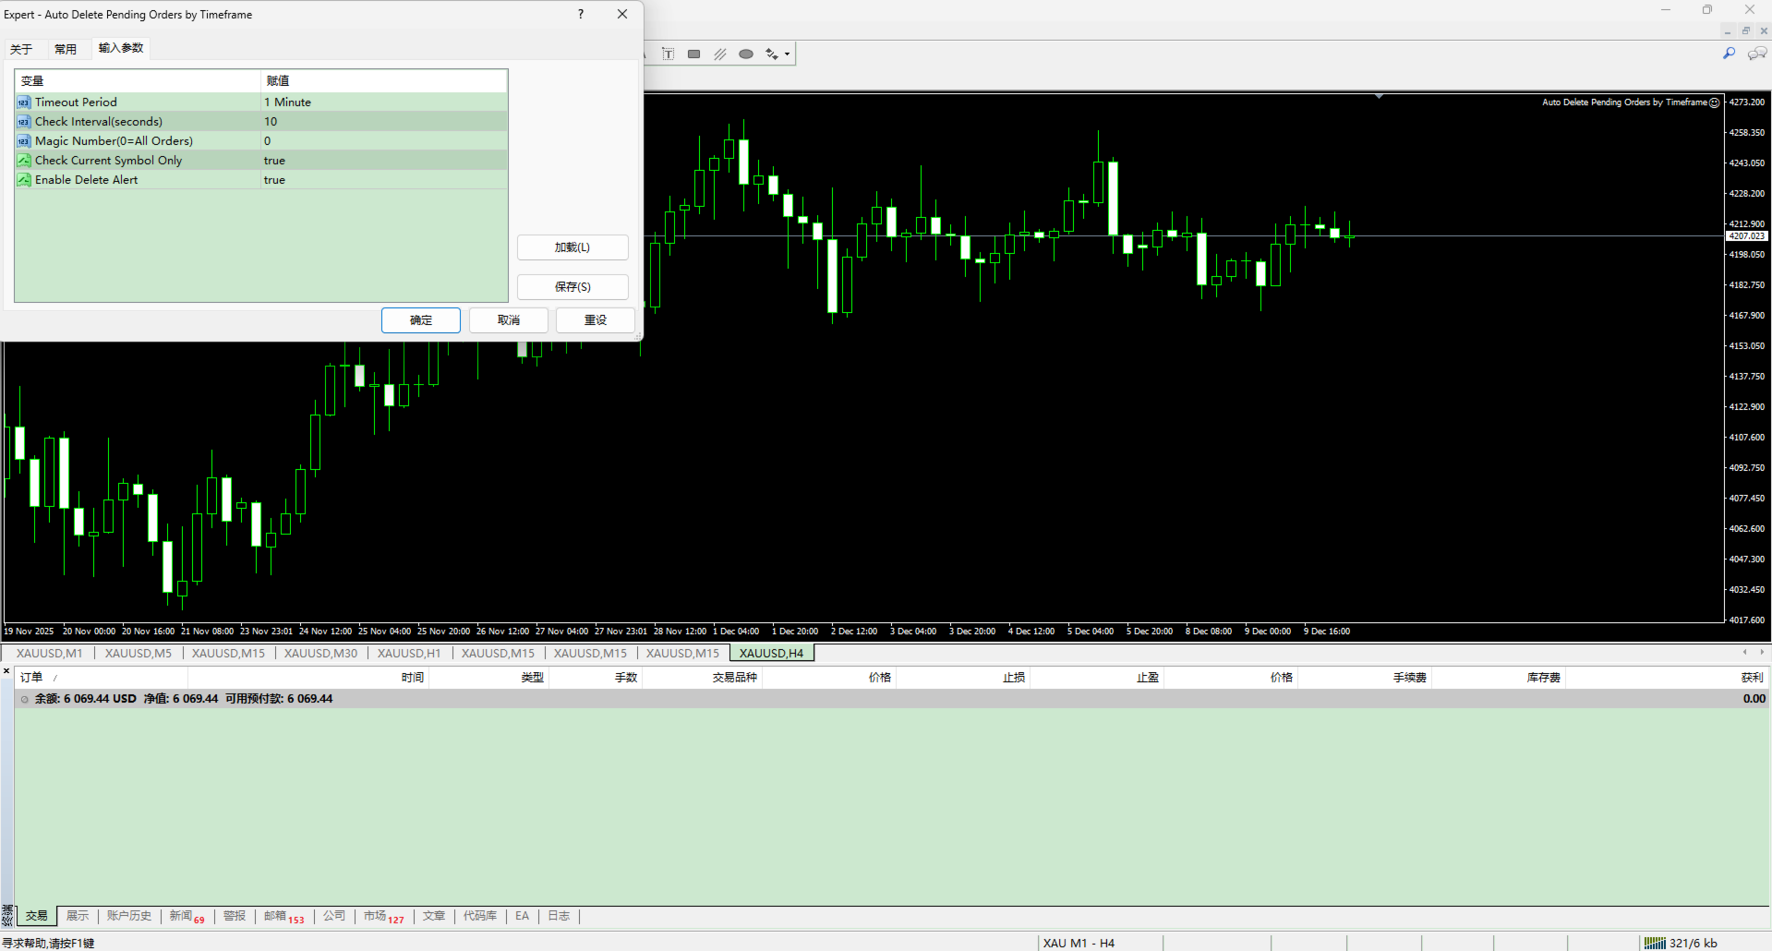Click the Enable Delete Alert icon
This screenshot has width=1772, height=951.
point(24,180)
